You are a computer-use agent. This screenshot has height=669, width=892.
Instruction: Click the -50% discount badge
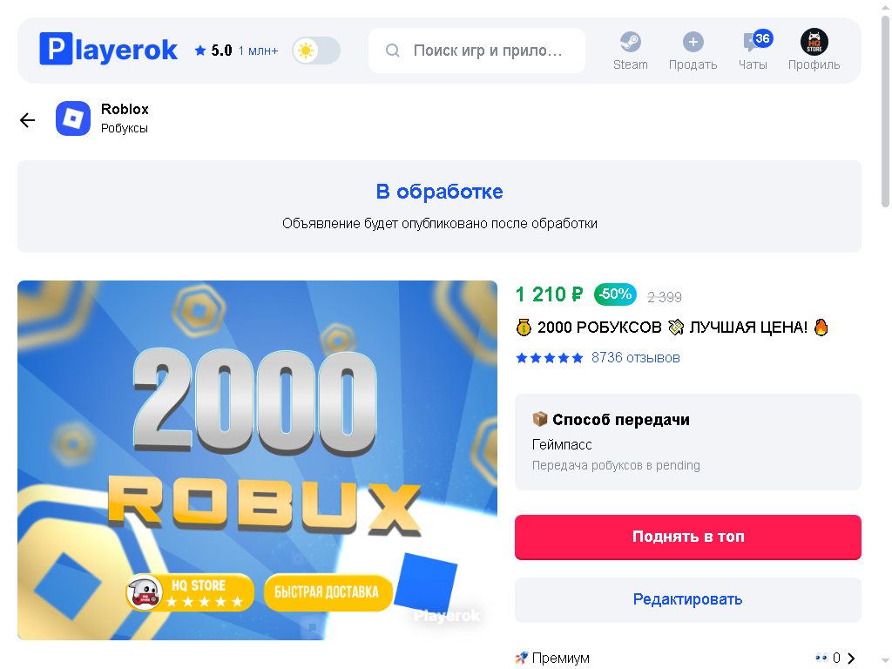pos(615,294)
